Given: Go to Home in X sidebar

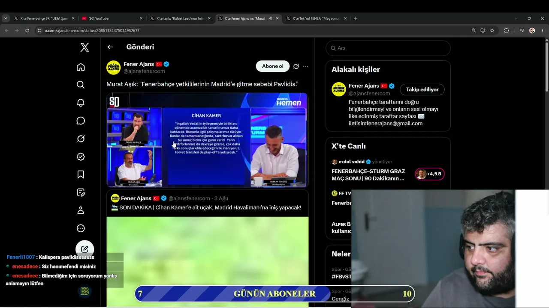Looking at the screenshot, I should [81, 67].
